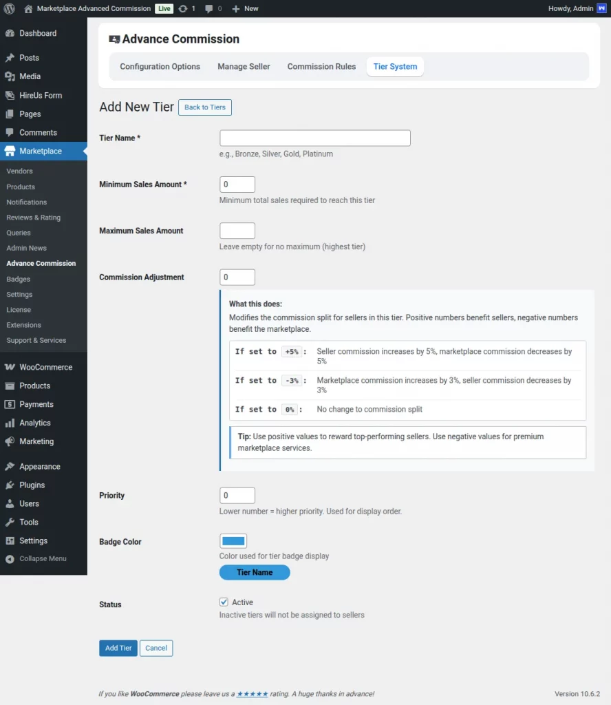Viewport: 611px width, 705px height.
Task: Switch to the Manage Seller tab
Action: [244, 67]
